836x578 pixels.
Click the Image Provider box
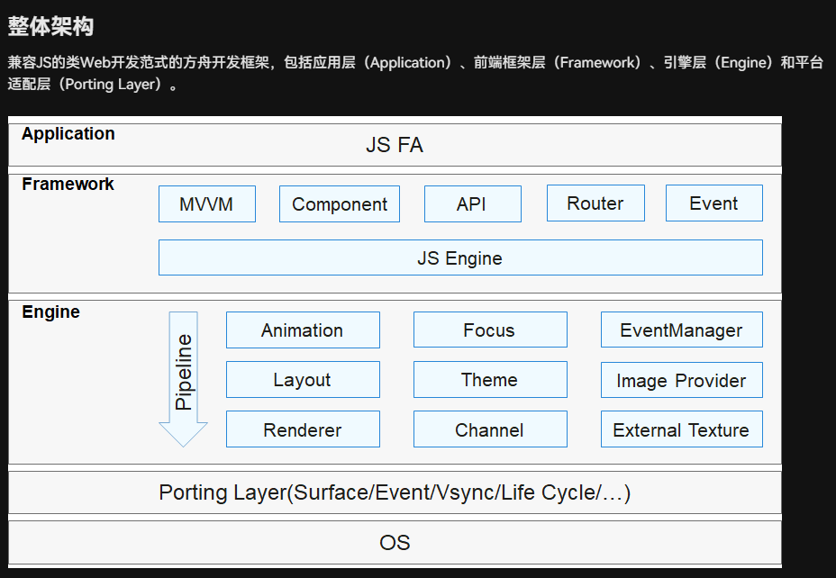pos(681,381)
